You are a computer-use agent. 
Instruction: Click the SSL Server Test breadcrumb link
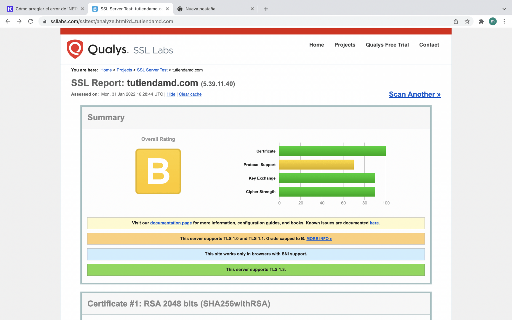point(152,70)
